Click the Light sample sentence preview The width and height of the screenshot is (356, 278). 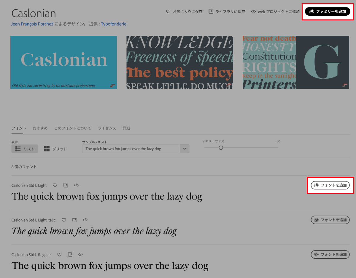point(107,197)
